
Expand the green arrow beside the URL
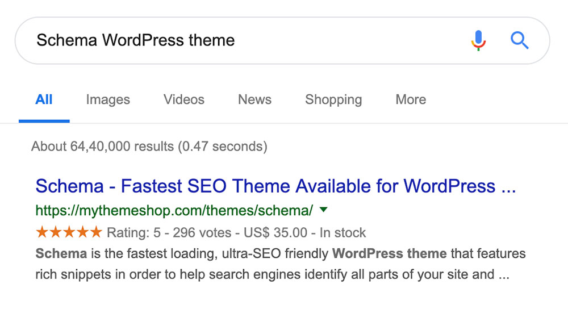click(324, 210)
